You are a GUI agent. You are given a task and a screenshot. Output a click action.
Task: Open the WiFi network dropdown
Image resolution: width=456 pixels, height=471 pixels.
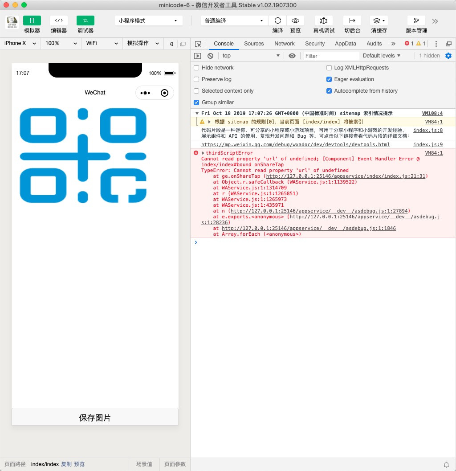pos(102,43)
